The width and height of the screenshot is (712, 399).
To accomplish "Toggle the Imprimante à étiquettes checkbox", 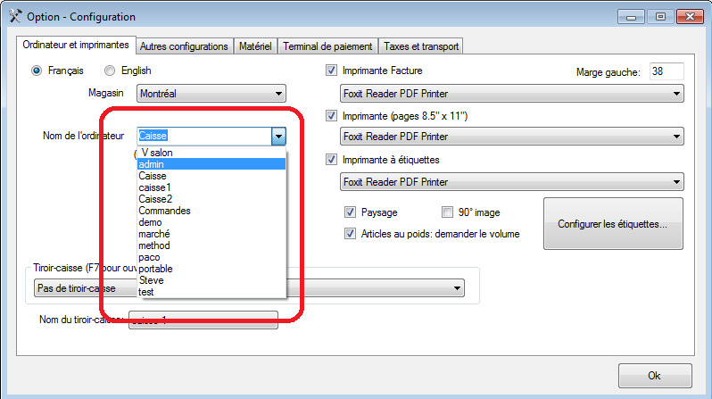I will pos(332,160).
